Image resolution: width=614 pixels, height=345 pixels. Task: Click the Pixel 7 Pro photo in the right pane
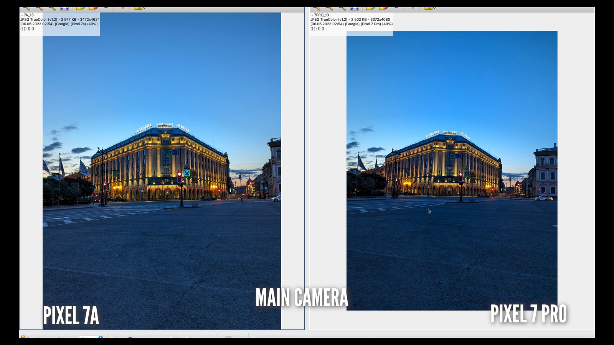pyautogui.click(x=452, y=171)
